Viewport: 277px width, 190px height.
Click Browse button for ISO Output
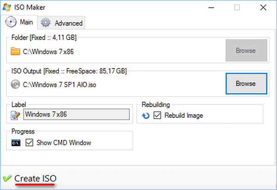246,84
